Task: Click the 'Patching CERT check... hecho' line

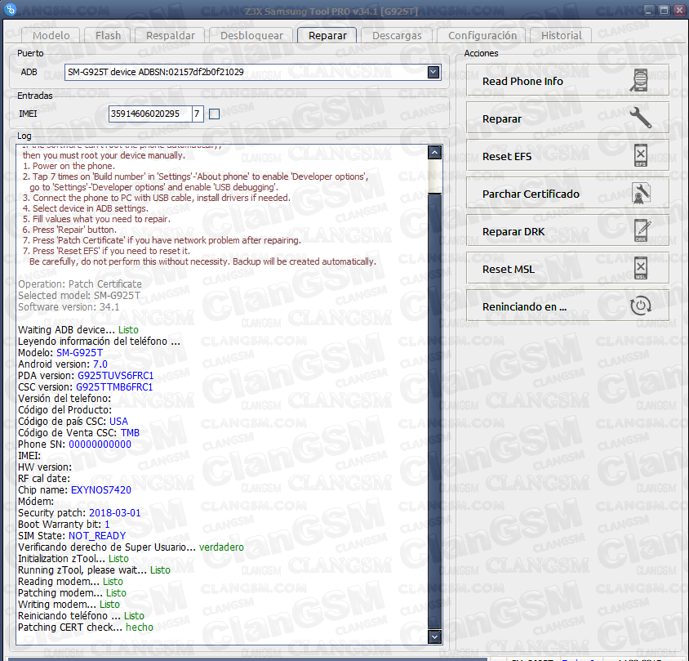Action: pos(86,628)
